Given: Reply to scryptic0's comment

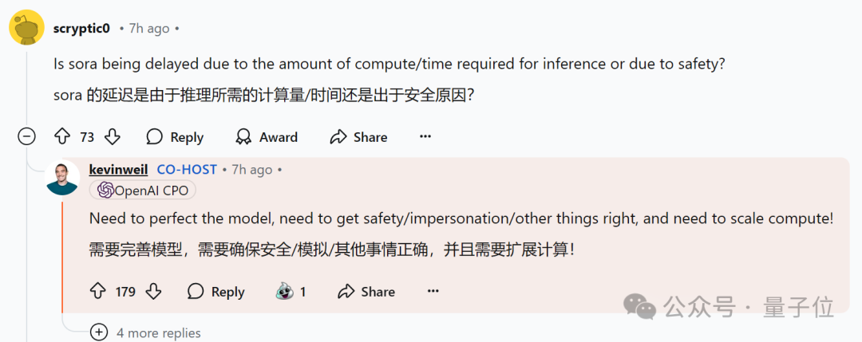Looking at the screenshot, I should [175, 137].
